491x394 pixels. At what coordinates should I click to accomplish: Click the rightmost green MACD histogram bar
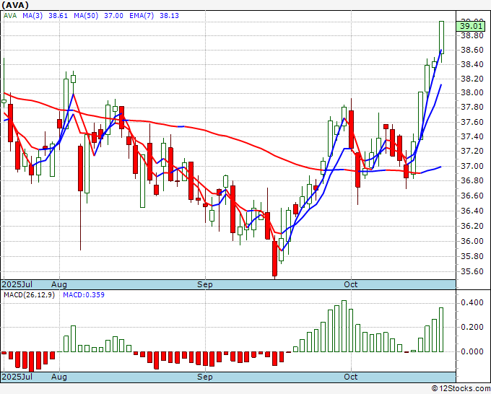442,330
